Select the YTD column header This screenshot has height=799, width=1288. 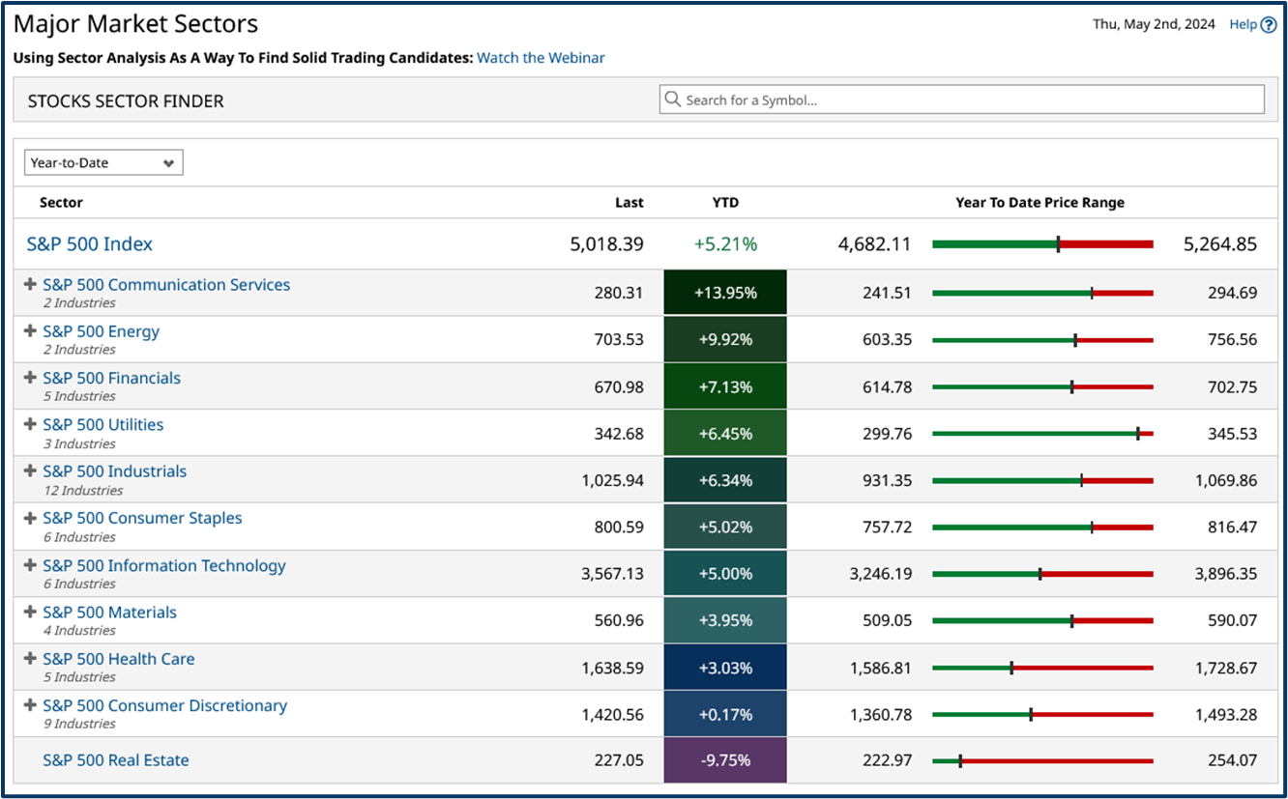pos(725,203)
